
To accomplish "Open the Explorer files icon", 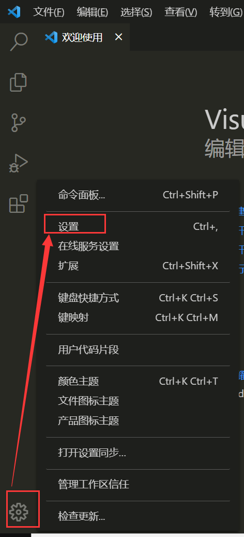I will (x=19, y=82).
